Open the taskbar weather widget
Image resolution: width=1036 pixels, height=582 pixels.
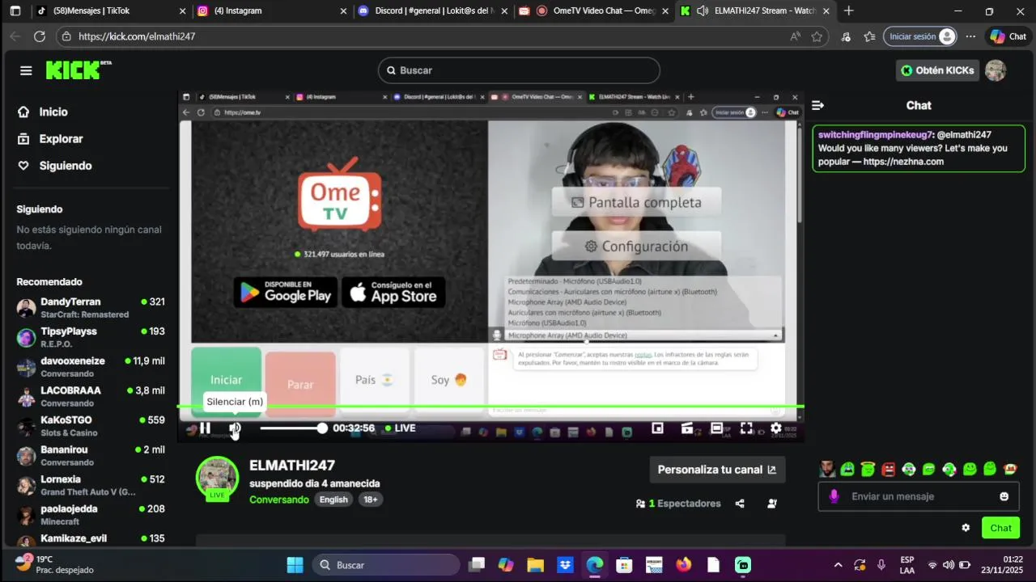click(x=55, y=564)
